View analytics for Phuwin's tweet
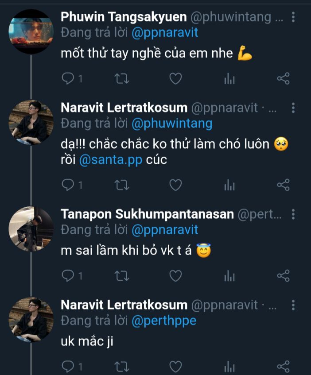The height and width of the screenshot is (375, 311). point(229,79)
